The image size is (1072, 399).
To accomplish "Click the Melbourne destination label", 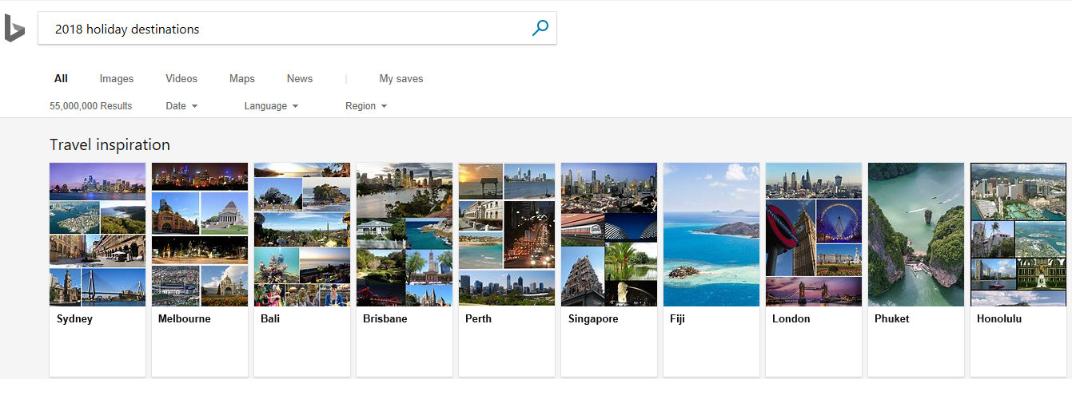I will (185, 319).
